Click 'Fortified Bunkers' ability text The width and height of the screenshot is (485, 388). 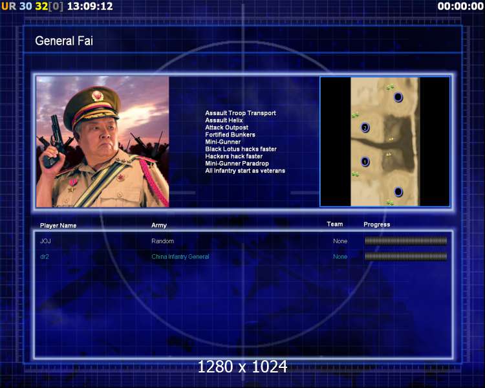click(230, 135)
